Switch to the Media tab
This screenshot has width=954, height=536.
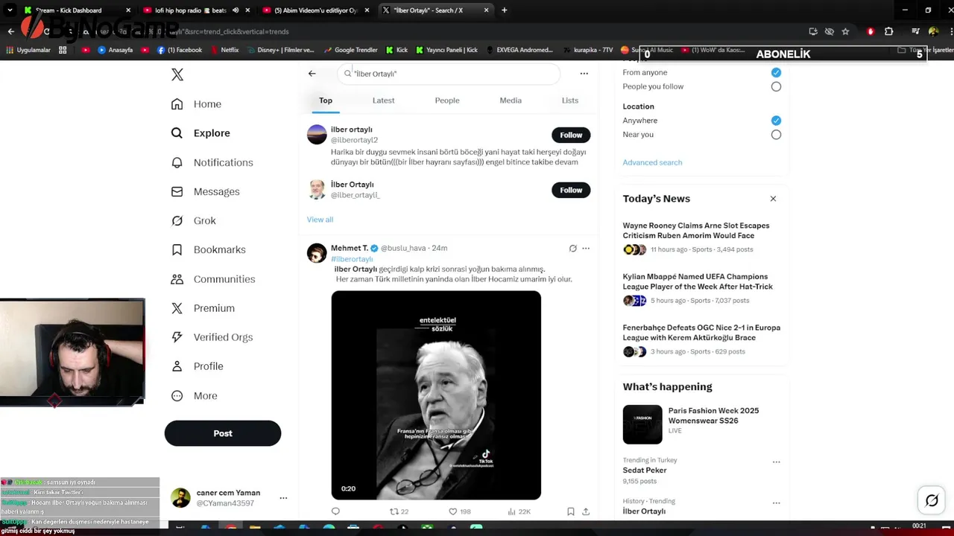coord(511,100)
